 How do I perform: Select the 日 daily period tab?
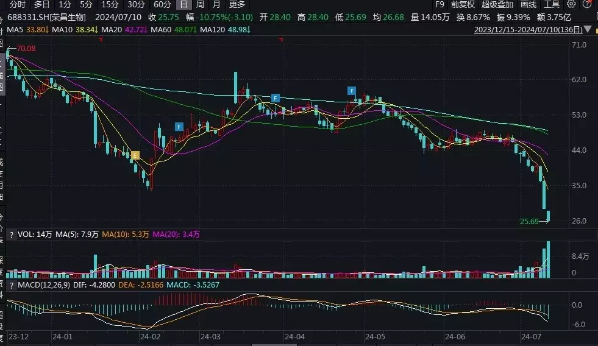tap(184, 5)
